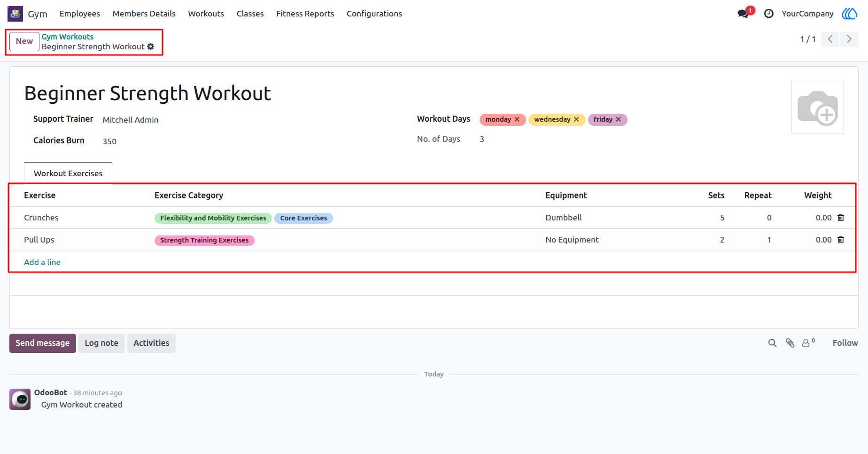Viewport: 868px width, 454px height.
Task: Delete the Crunches exercise row
Action: click(x=841, y=218)
